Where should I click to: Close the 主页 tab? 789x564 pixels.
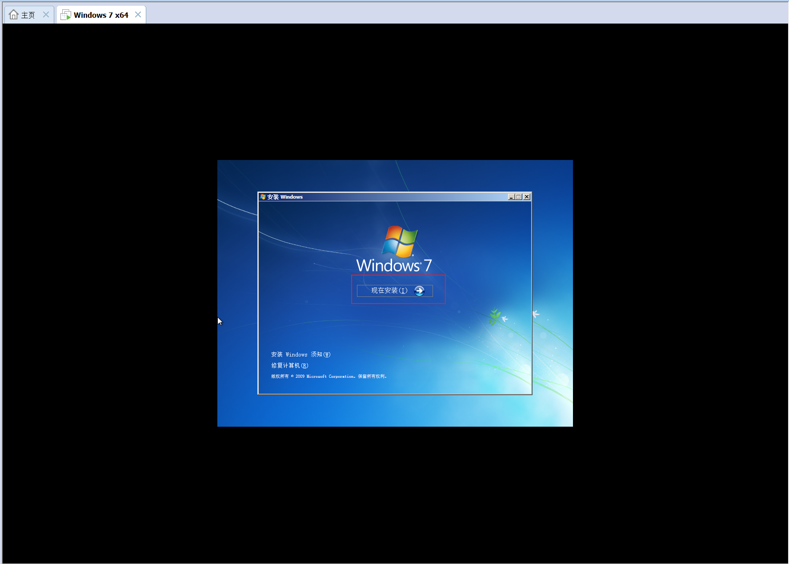click(46, 15)
